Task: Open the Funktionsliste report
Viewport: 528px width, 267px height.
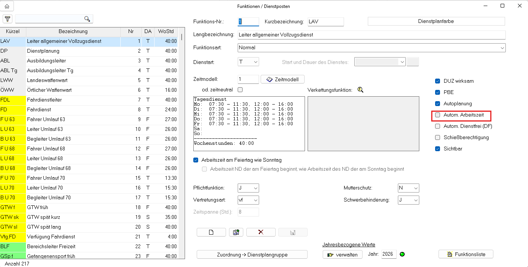Action: coord(466,254)
